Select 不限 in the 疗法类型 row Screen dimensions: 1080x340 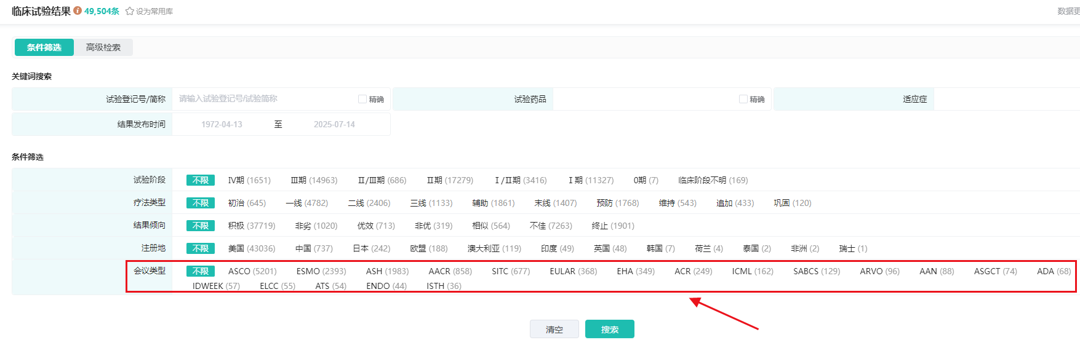tap(201, 203)
